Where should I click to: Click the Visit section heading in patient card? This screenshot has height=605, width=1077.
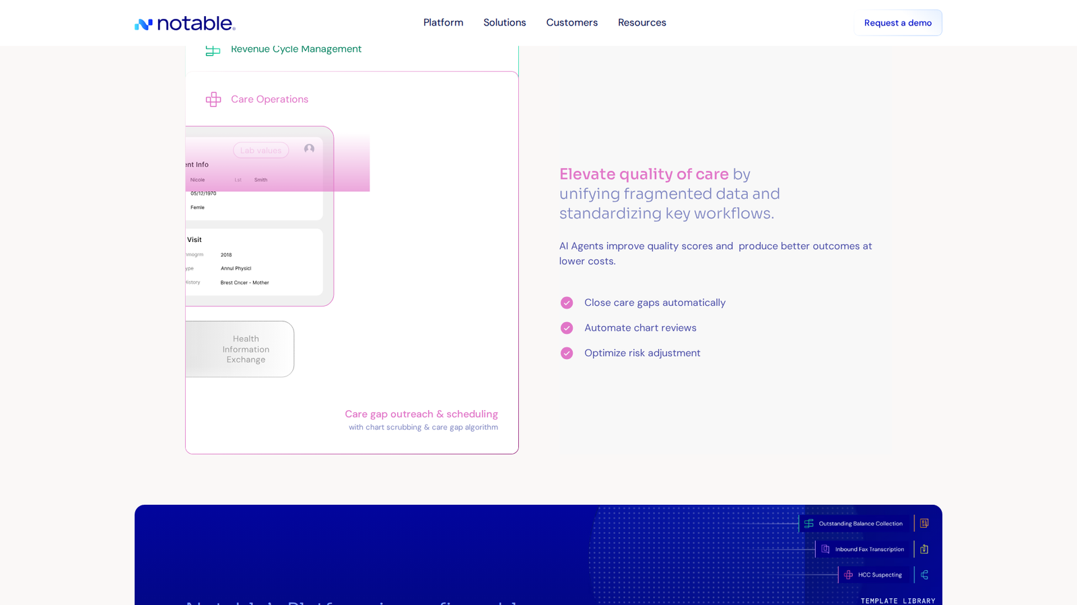coord(195,240)
